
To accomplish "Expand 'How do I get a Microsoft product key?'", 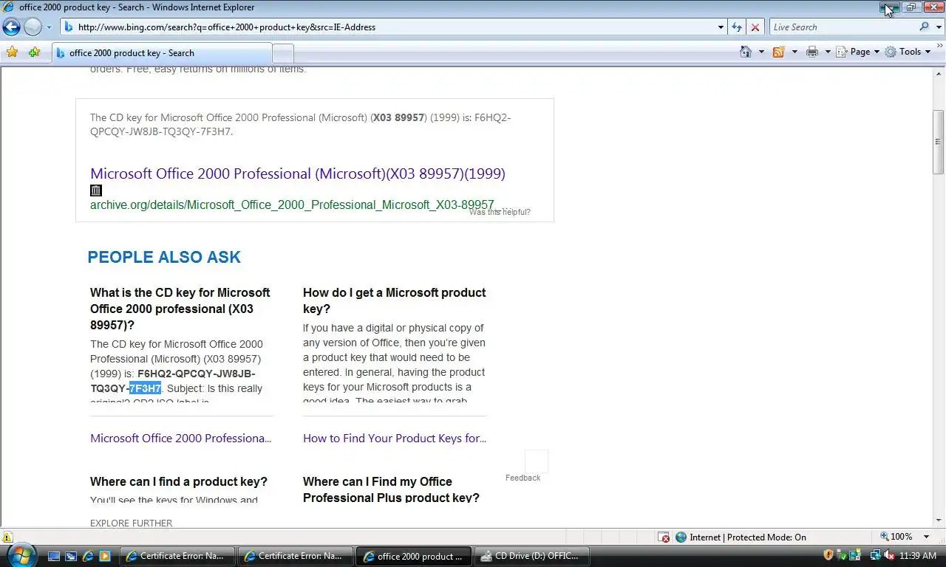I will pos(395,300).
